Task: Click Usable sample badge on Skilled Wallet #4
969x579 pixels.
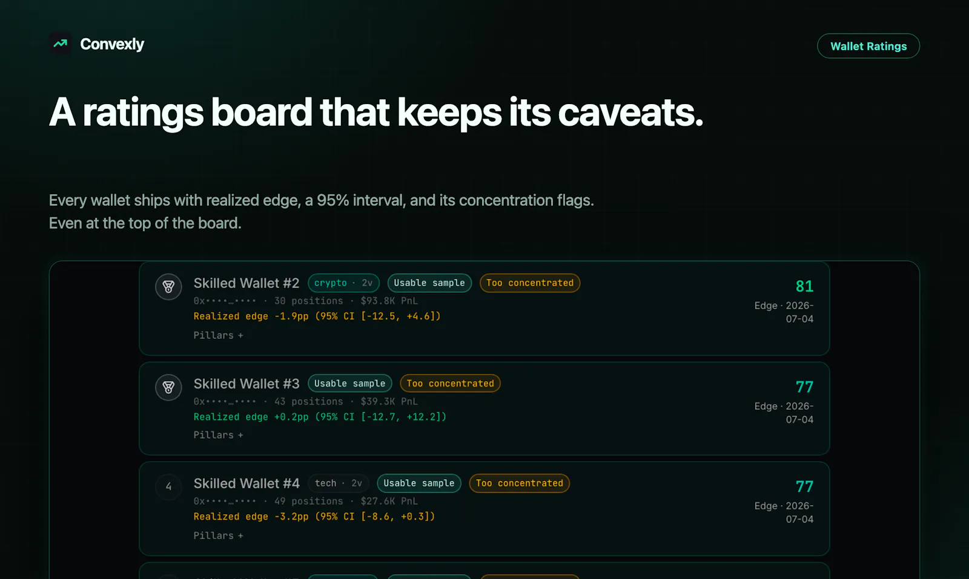Action: coord(419,483)
